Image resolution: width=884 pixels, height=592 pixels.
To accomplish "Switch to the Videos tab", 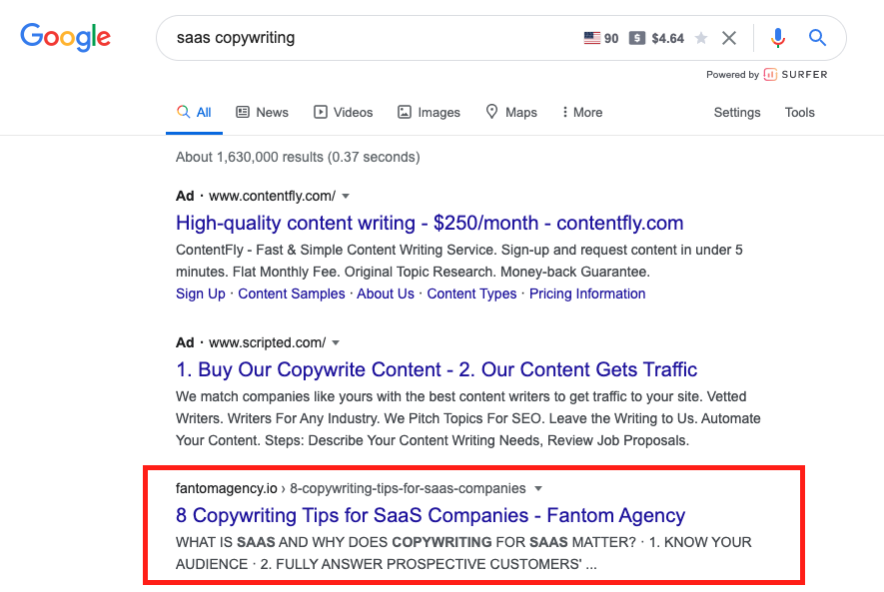I will point(344,112).
